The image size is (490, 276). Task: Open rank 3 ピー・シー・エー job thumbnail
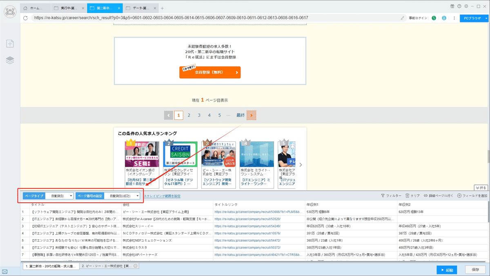click(x=218, y=154)
